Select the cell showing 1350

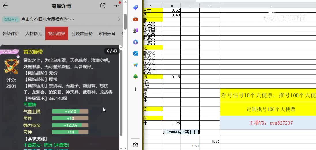(190, 146)
